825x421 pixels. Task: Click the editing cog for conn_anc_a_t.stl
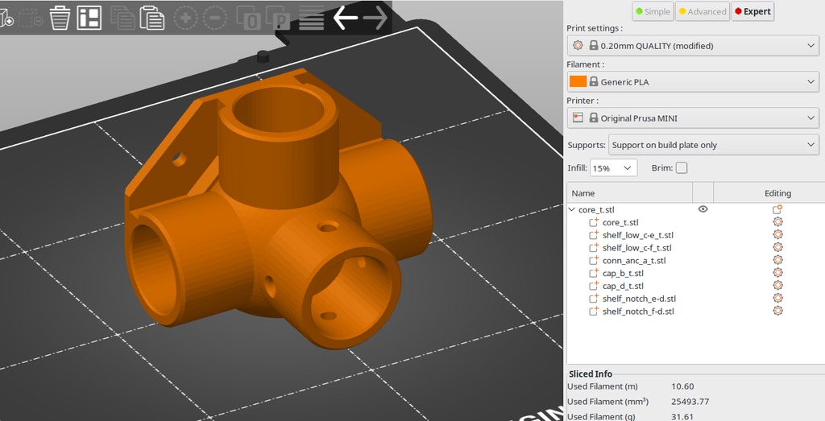777,260
